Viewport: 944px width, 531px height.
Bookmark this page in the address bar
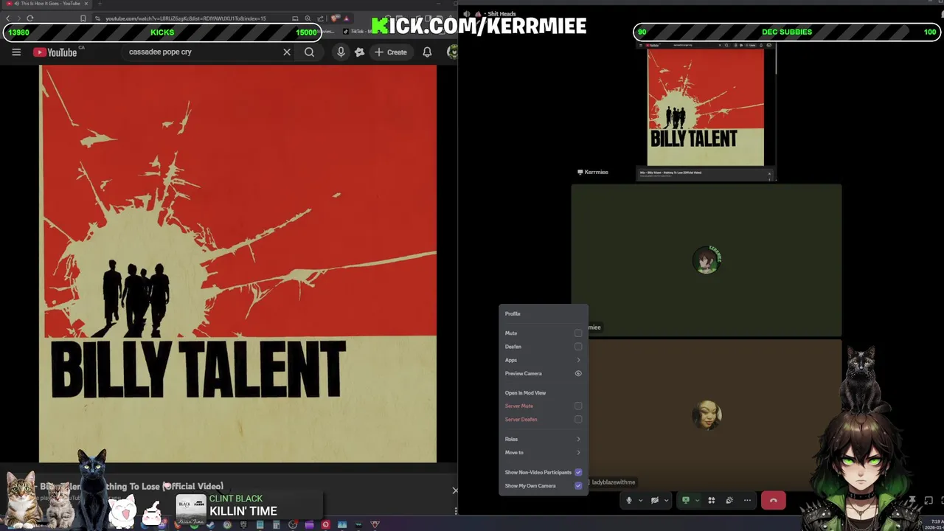point(83,18)
